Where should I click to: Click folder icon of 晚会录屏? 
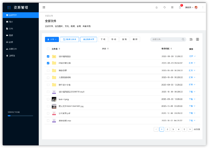point(54,70)
